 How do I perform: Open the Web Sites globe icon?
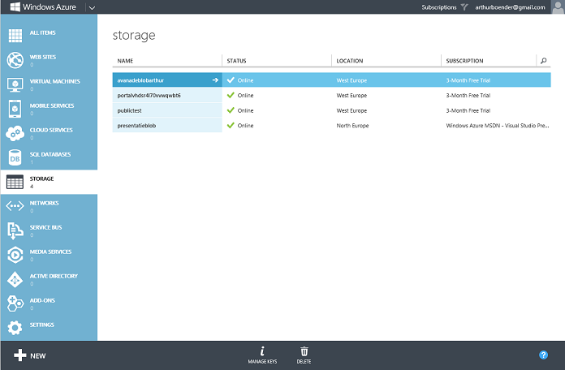15,60
